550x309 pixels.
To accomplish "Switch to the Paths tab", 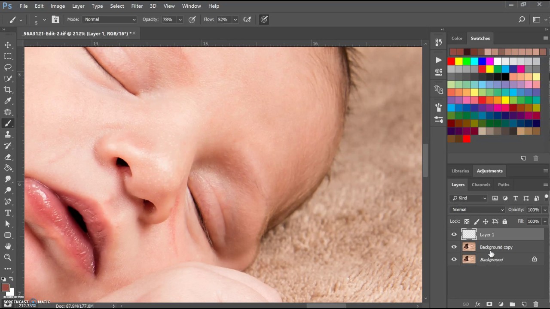I will pos(504,185).
